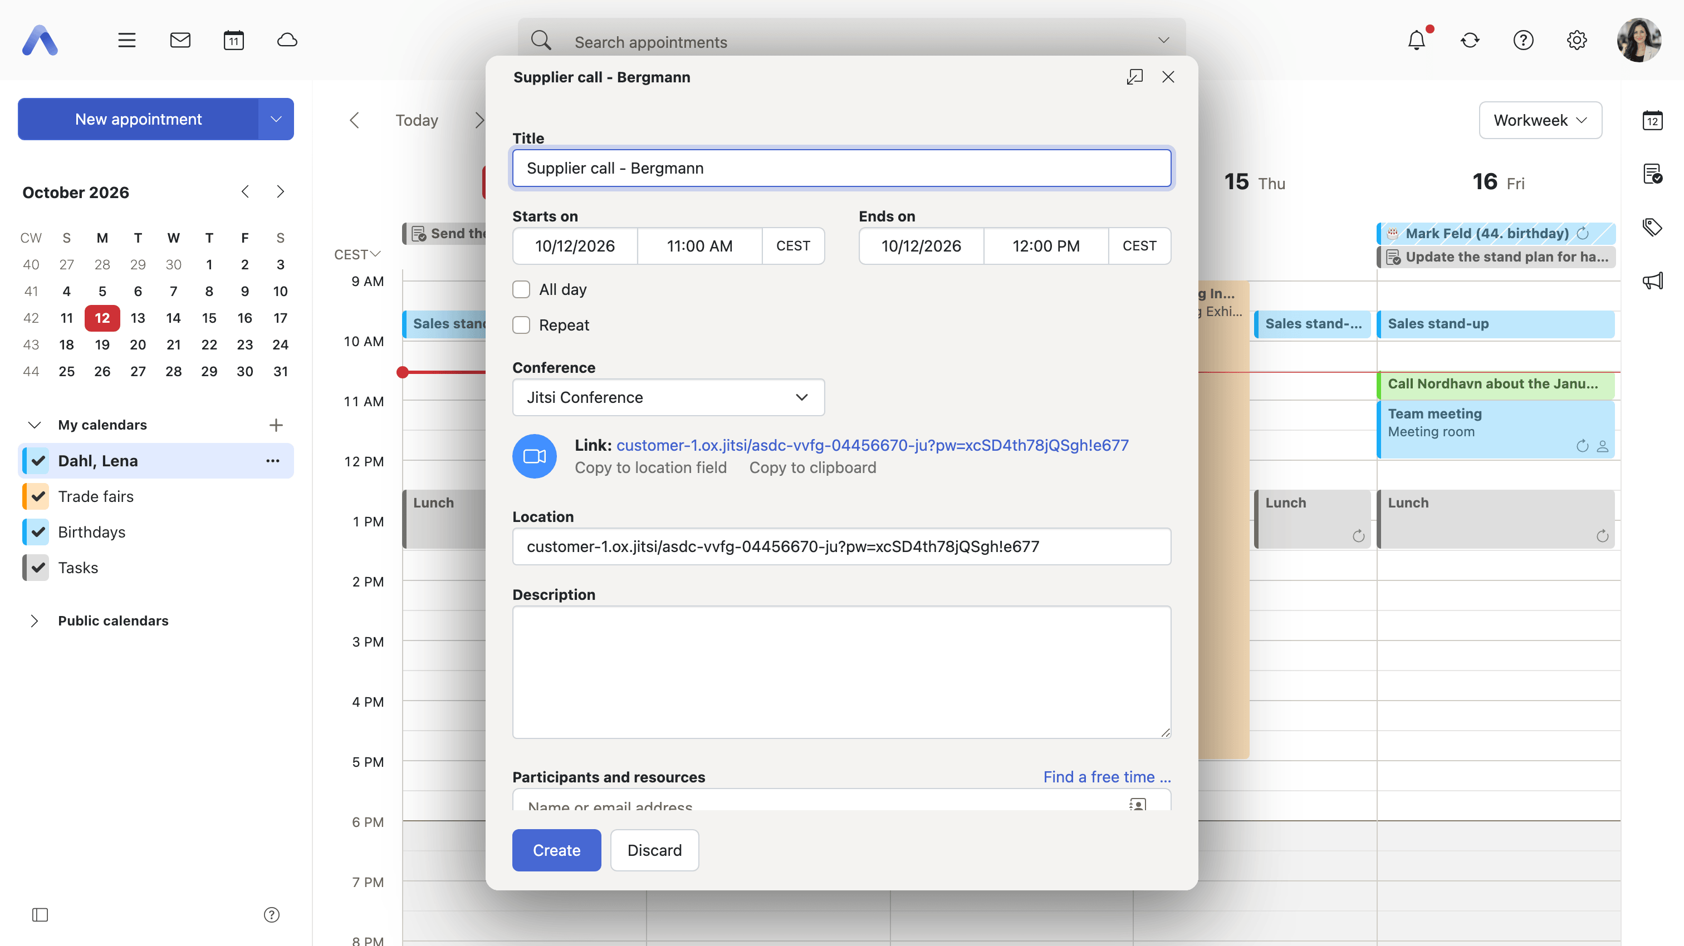
Task: Open the Jitsi Conference dropdown
Action: pos(668,397)
